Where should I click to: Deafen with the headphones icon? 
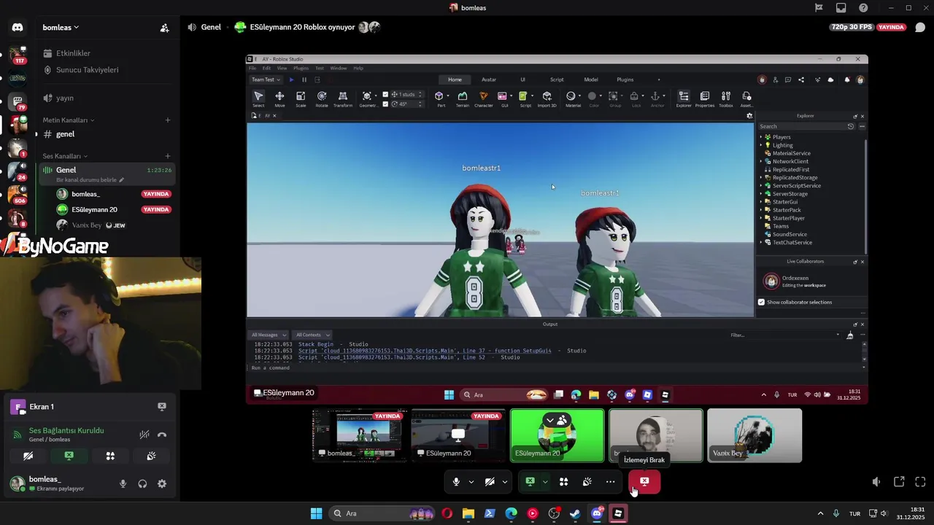[x=142, y=483]
